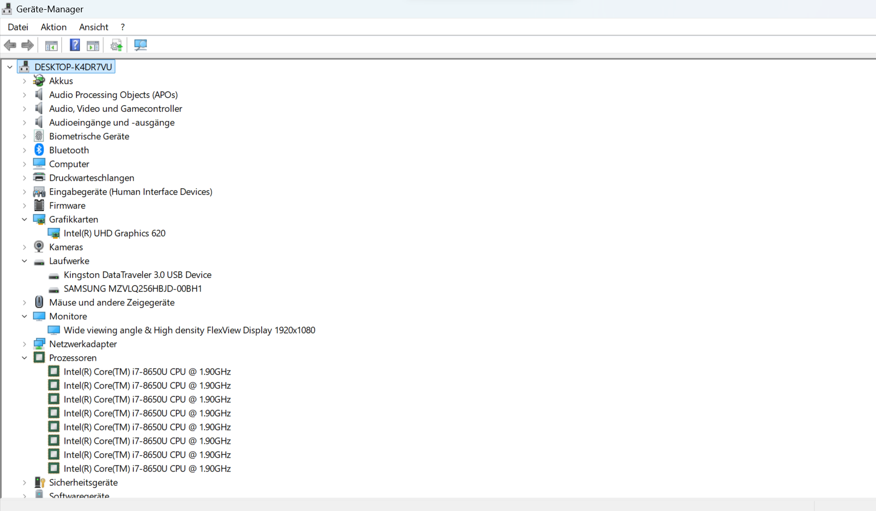
Task: Click the Akkus battery icon
Action: (39, 80)
